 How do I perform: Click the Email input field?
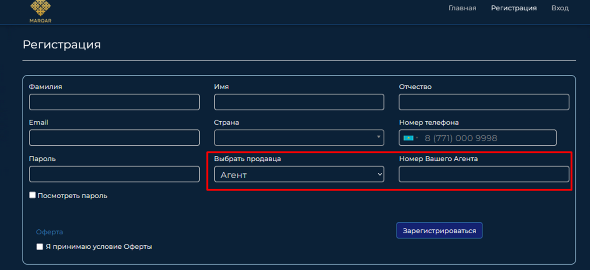click(x=114, y=138)
